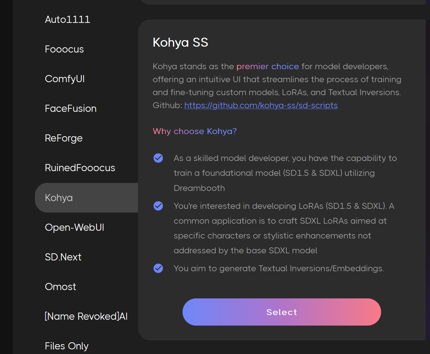Open the Open-WebUI option
430x354 pixels.
[74, 227]
